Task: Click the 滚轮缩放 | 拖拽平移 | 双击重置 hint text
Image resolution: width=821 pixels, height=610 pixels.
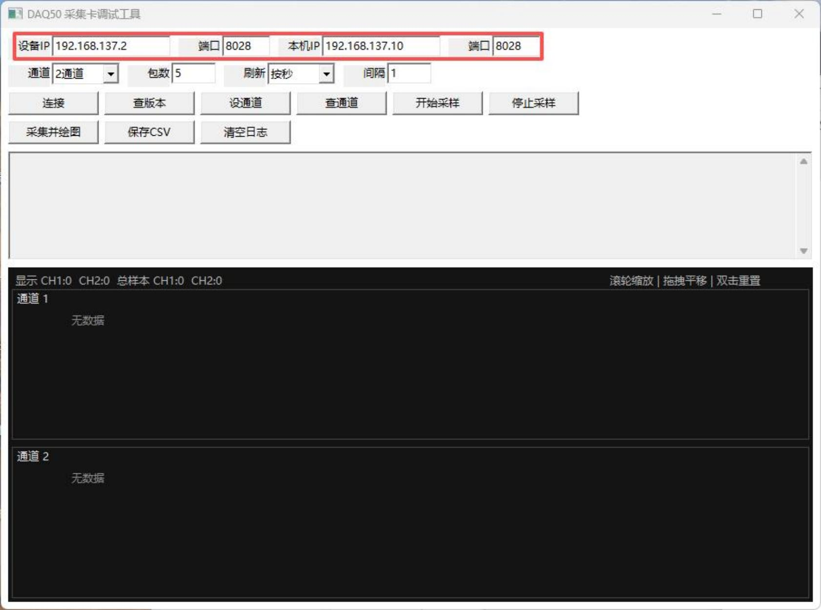Action: coord(685,281)
